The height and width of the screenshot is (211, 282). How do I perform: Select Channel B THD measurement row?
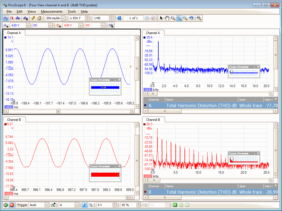click(201, 192)
